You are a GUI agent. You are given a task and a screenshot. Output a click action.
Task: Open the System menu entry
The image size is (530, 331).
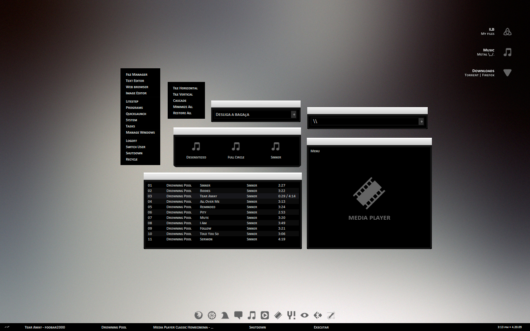coord(131,120)
